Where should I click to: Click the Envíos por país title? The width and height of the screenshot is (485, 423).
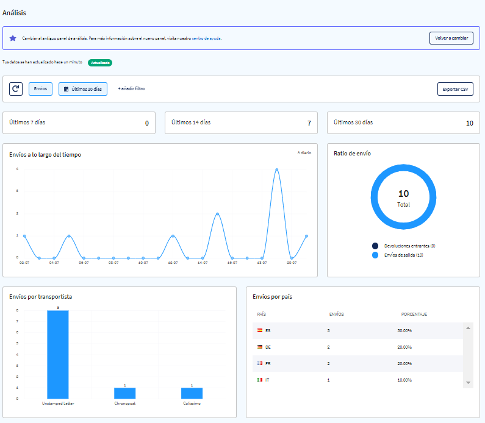(273, 297)
